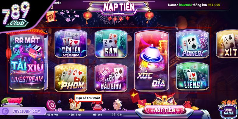
Task: Open the Sâm card game tile
Action: point(111,44)
